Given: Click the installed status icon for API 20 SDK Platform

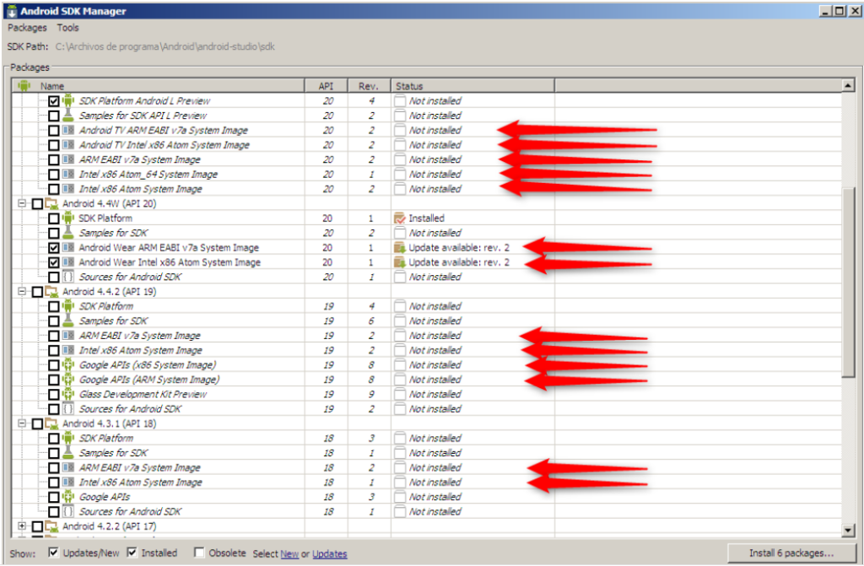Looking at the screenshot, I should click(399, 218).
